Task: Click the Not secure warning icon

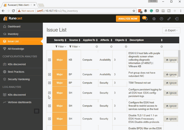Action: (19, 11)
